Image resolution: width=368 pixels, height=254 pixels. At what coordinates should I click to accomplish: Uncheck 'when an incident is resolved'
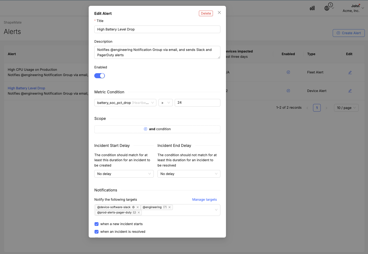pyautogui.click(x=97, y=232)
